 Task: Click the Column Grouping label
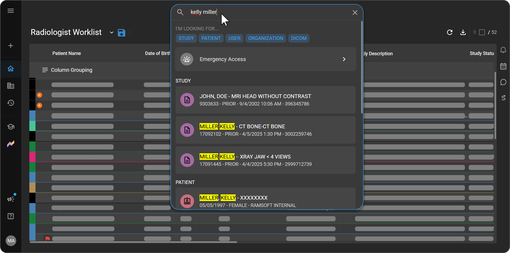click(71, 70)
